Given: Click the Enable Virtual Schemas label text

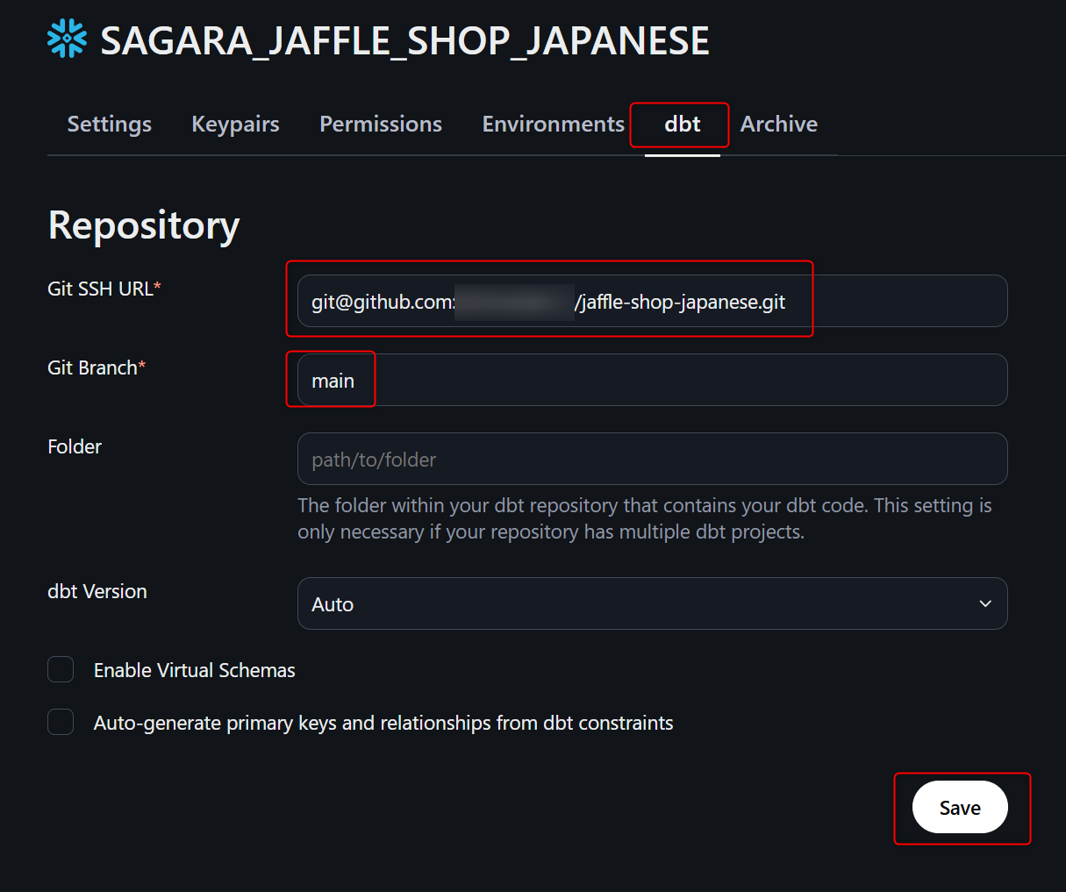Looking at the screenshot, I should (195, 670).
